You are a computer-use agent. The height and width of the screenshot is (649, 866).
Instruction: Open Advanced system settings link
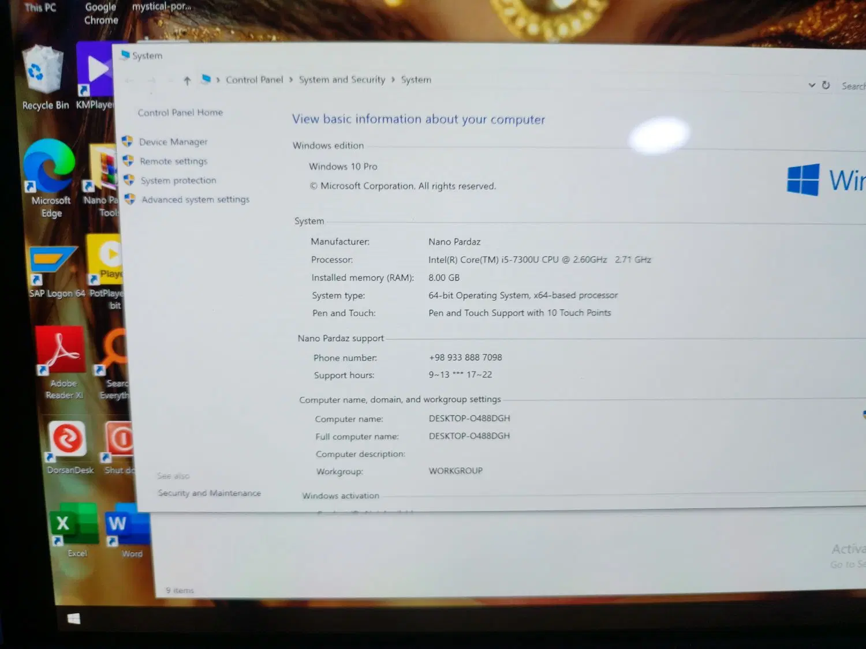coord(196,200)
